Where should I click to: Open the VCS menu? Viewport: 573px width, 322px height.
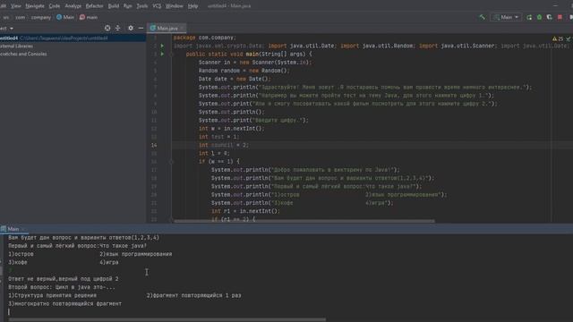point(157,6)
